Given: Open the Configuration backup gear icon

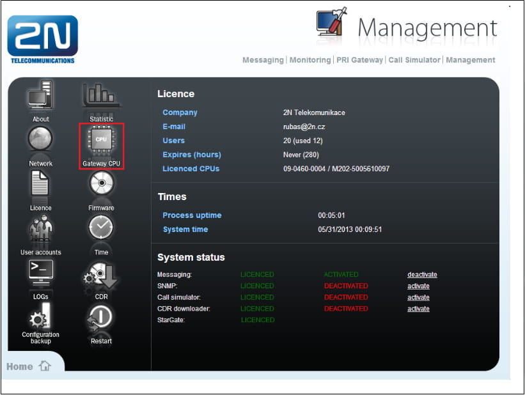Looking at the screenshot, I should click(x=40, y=316).
